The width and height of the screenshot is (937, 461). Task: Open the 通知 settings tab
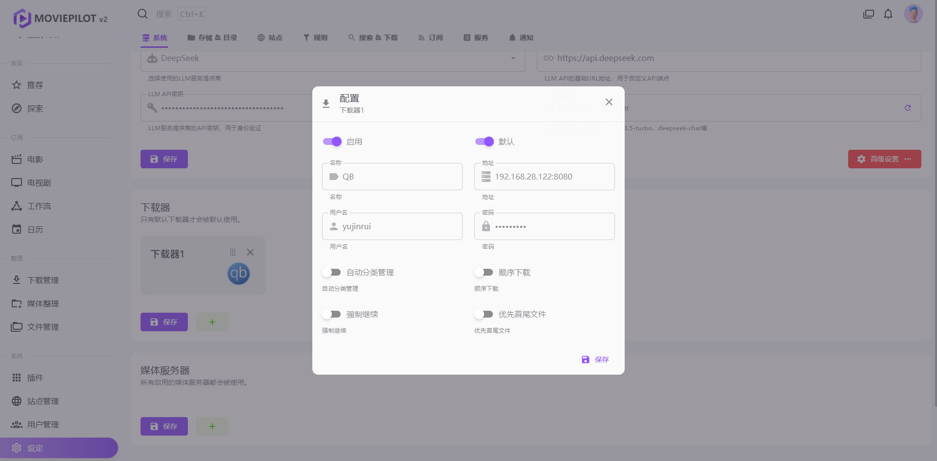point(521,38)
